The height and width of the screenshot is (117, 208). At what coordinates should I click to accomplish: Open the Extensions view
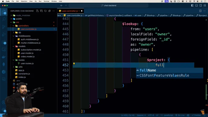[x=4, y=42]
